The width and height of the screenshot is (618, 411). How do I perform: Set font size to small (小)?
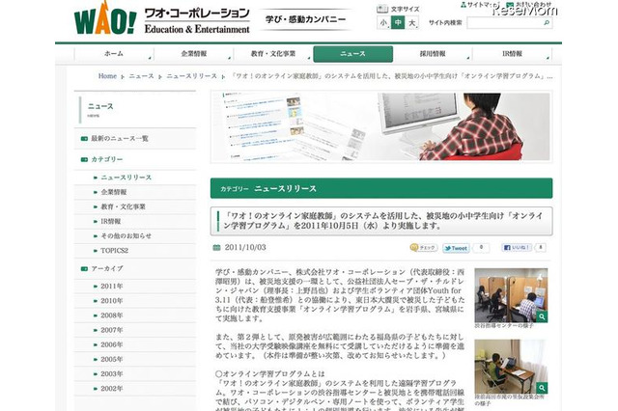(383, 23)
